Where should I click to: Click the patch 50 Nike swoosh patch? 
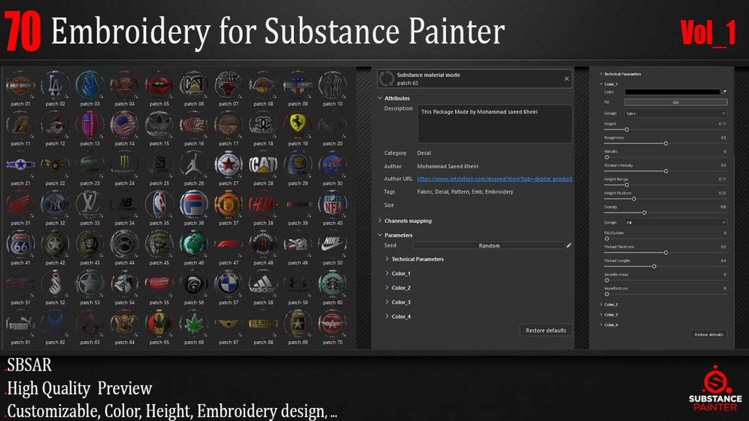333,244
